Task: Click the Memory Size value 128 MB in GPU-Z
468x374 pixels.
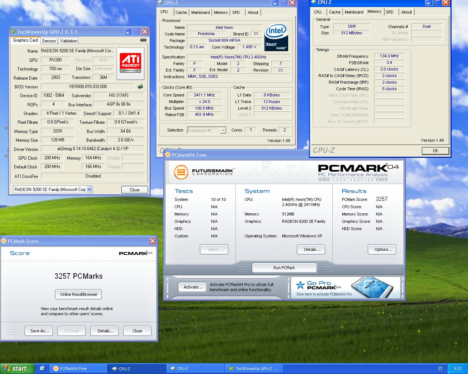Action: click(58, 140)
